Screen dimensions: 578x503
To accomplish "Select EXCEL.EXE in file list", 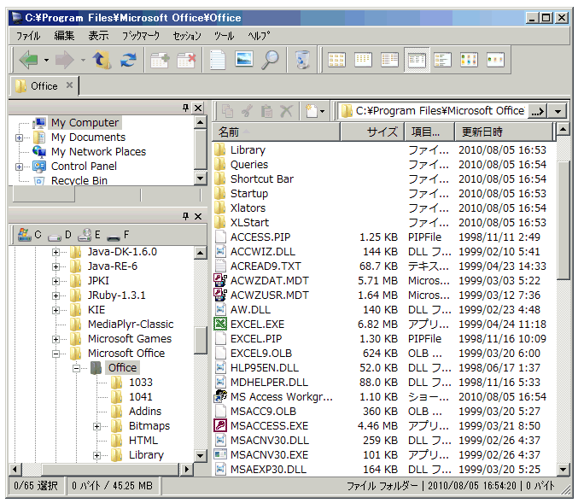I will coord(257,325).
